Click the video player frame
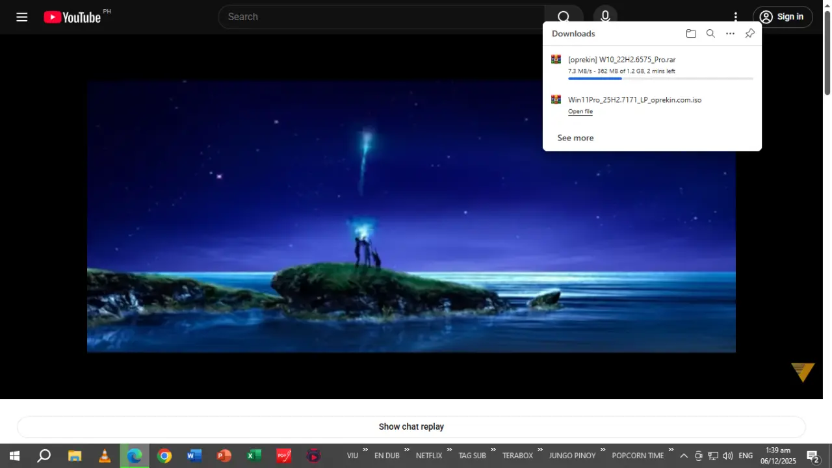The image size is (832, 468). (x=411, y=216)
